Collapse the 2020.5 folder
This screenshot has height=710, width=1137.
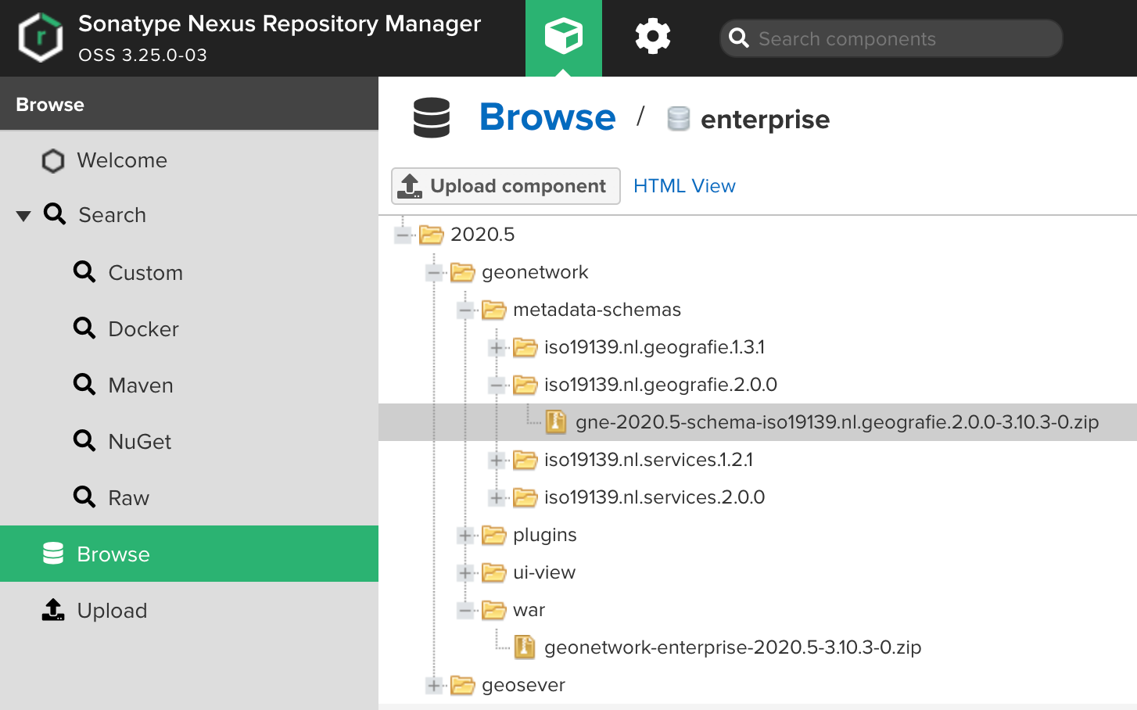click(x=403, y=235)
